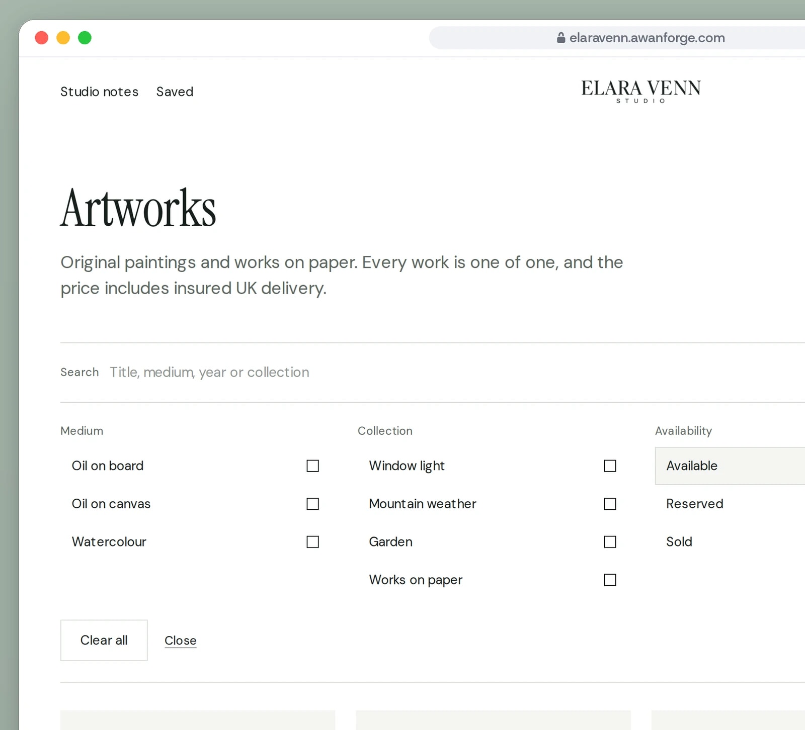This screenshot has width=805, height=730.
Task: Check the Mountain weather collection box
Action: (x=610, y=504)
